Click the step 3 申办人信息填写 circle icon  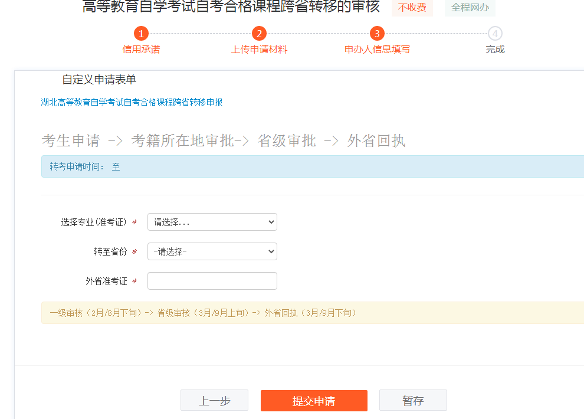pyautogui.click(x=377, y=34)
